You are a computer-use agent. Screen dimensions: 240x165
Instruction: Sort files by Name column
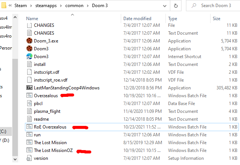(32, 19)
